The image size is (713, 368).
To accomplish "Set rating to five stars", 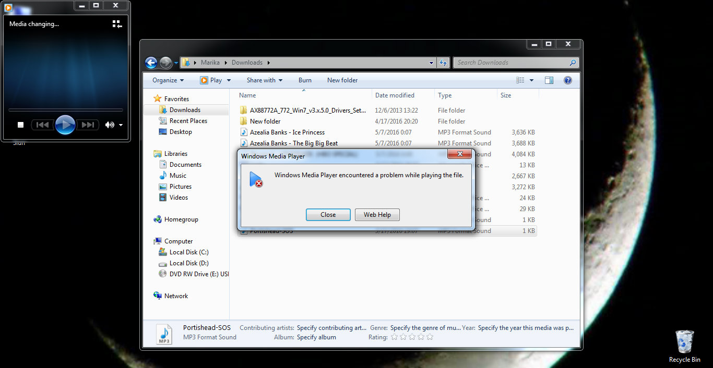I will [x=430, y=337].
